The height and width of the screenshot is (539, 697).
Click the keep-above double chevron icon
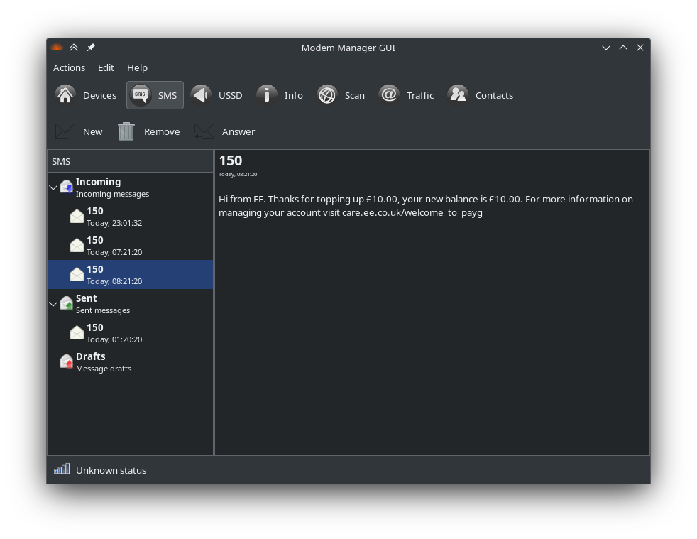tap(74, 47)
